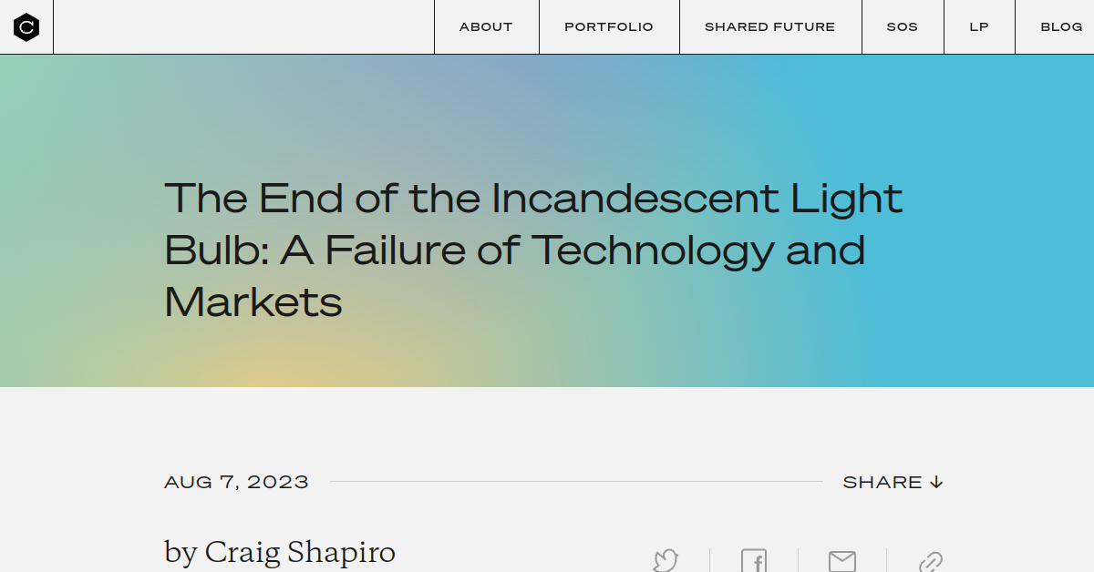This screenshot has width=1094, height=572.
Task: Click the word 'Markets' in the headline
Action: coord(253,301)
